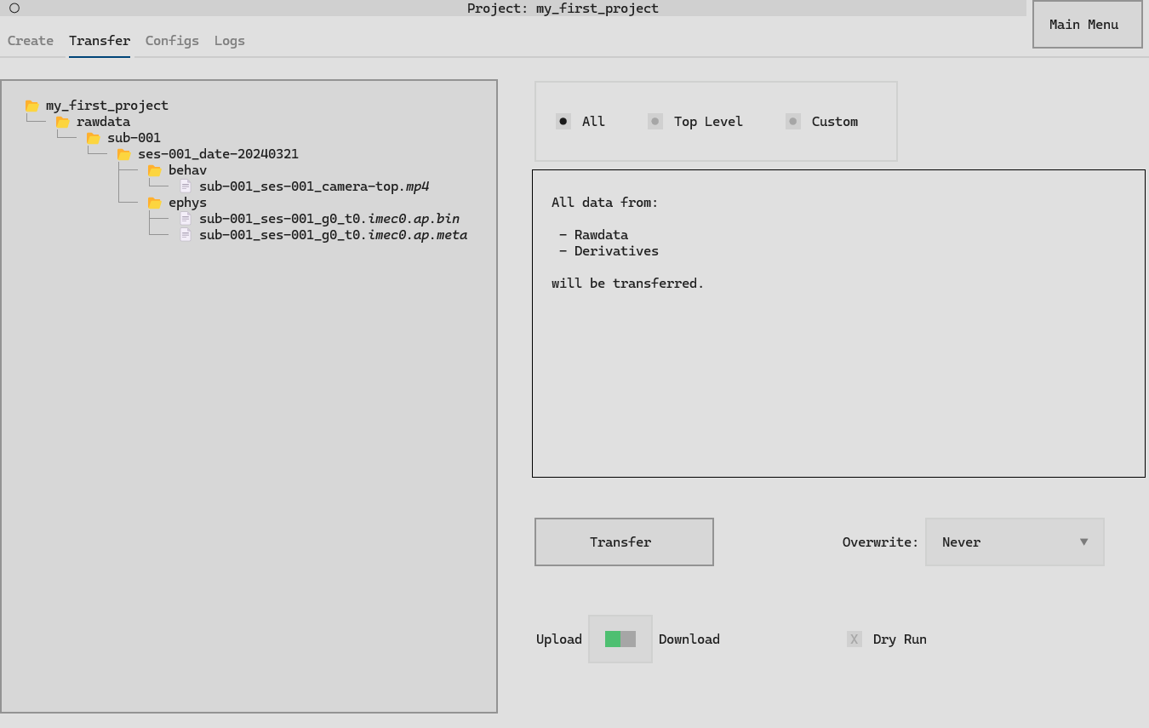The width and height of the screenshot is (1149, 728).
Task: Switch to the Create tab
Action: coord(31,41)
